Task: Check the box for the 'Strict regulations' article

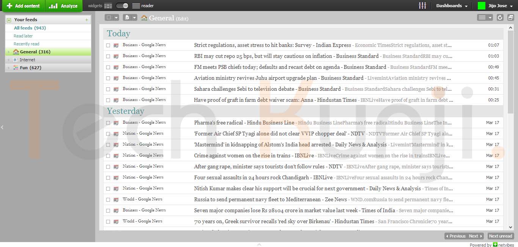Action: tap(108, 45)
